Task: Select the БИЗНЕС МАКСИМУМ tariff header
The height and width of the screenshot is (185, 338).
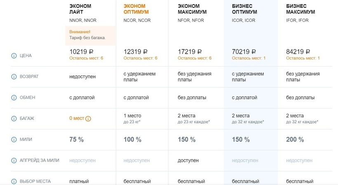Action: coord(300,9)
